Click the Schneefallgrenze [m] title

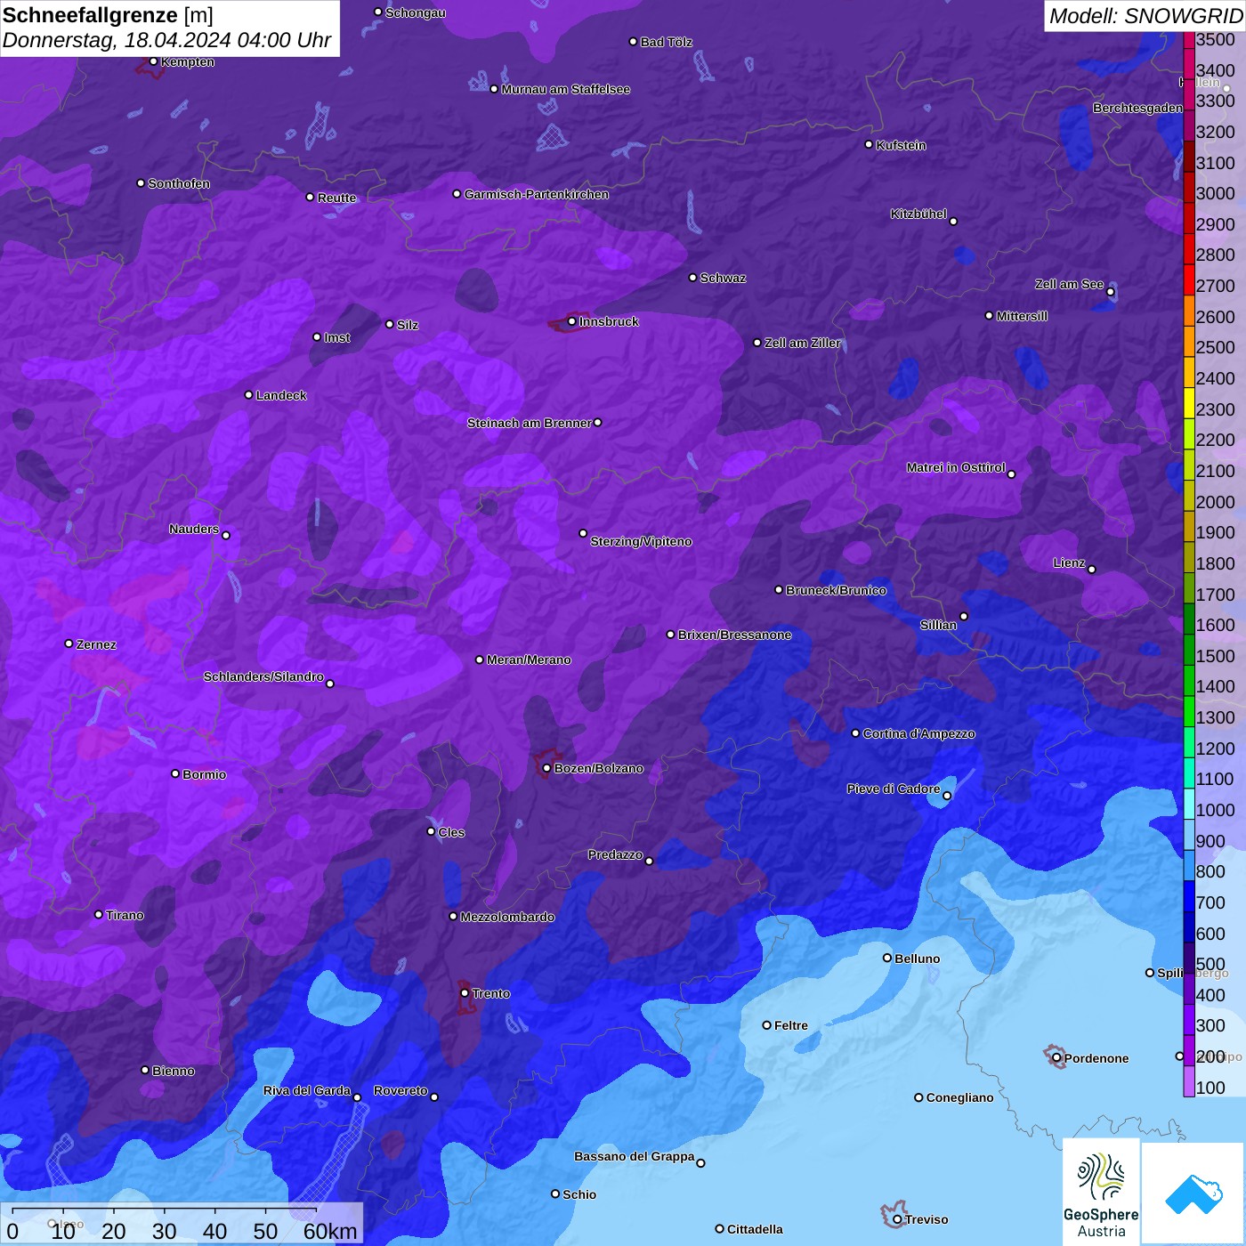109,15
